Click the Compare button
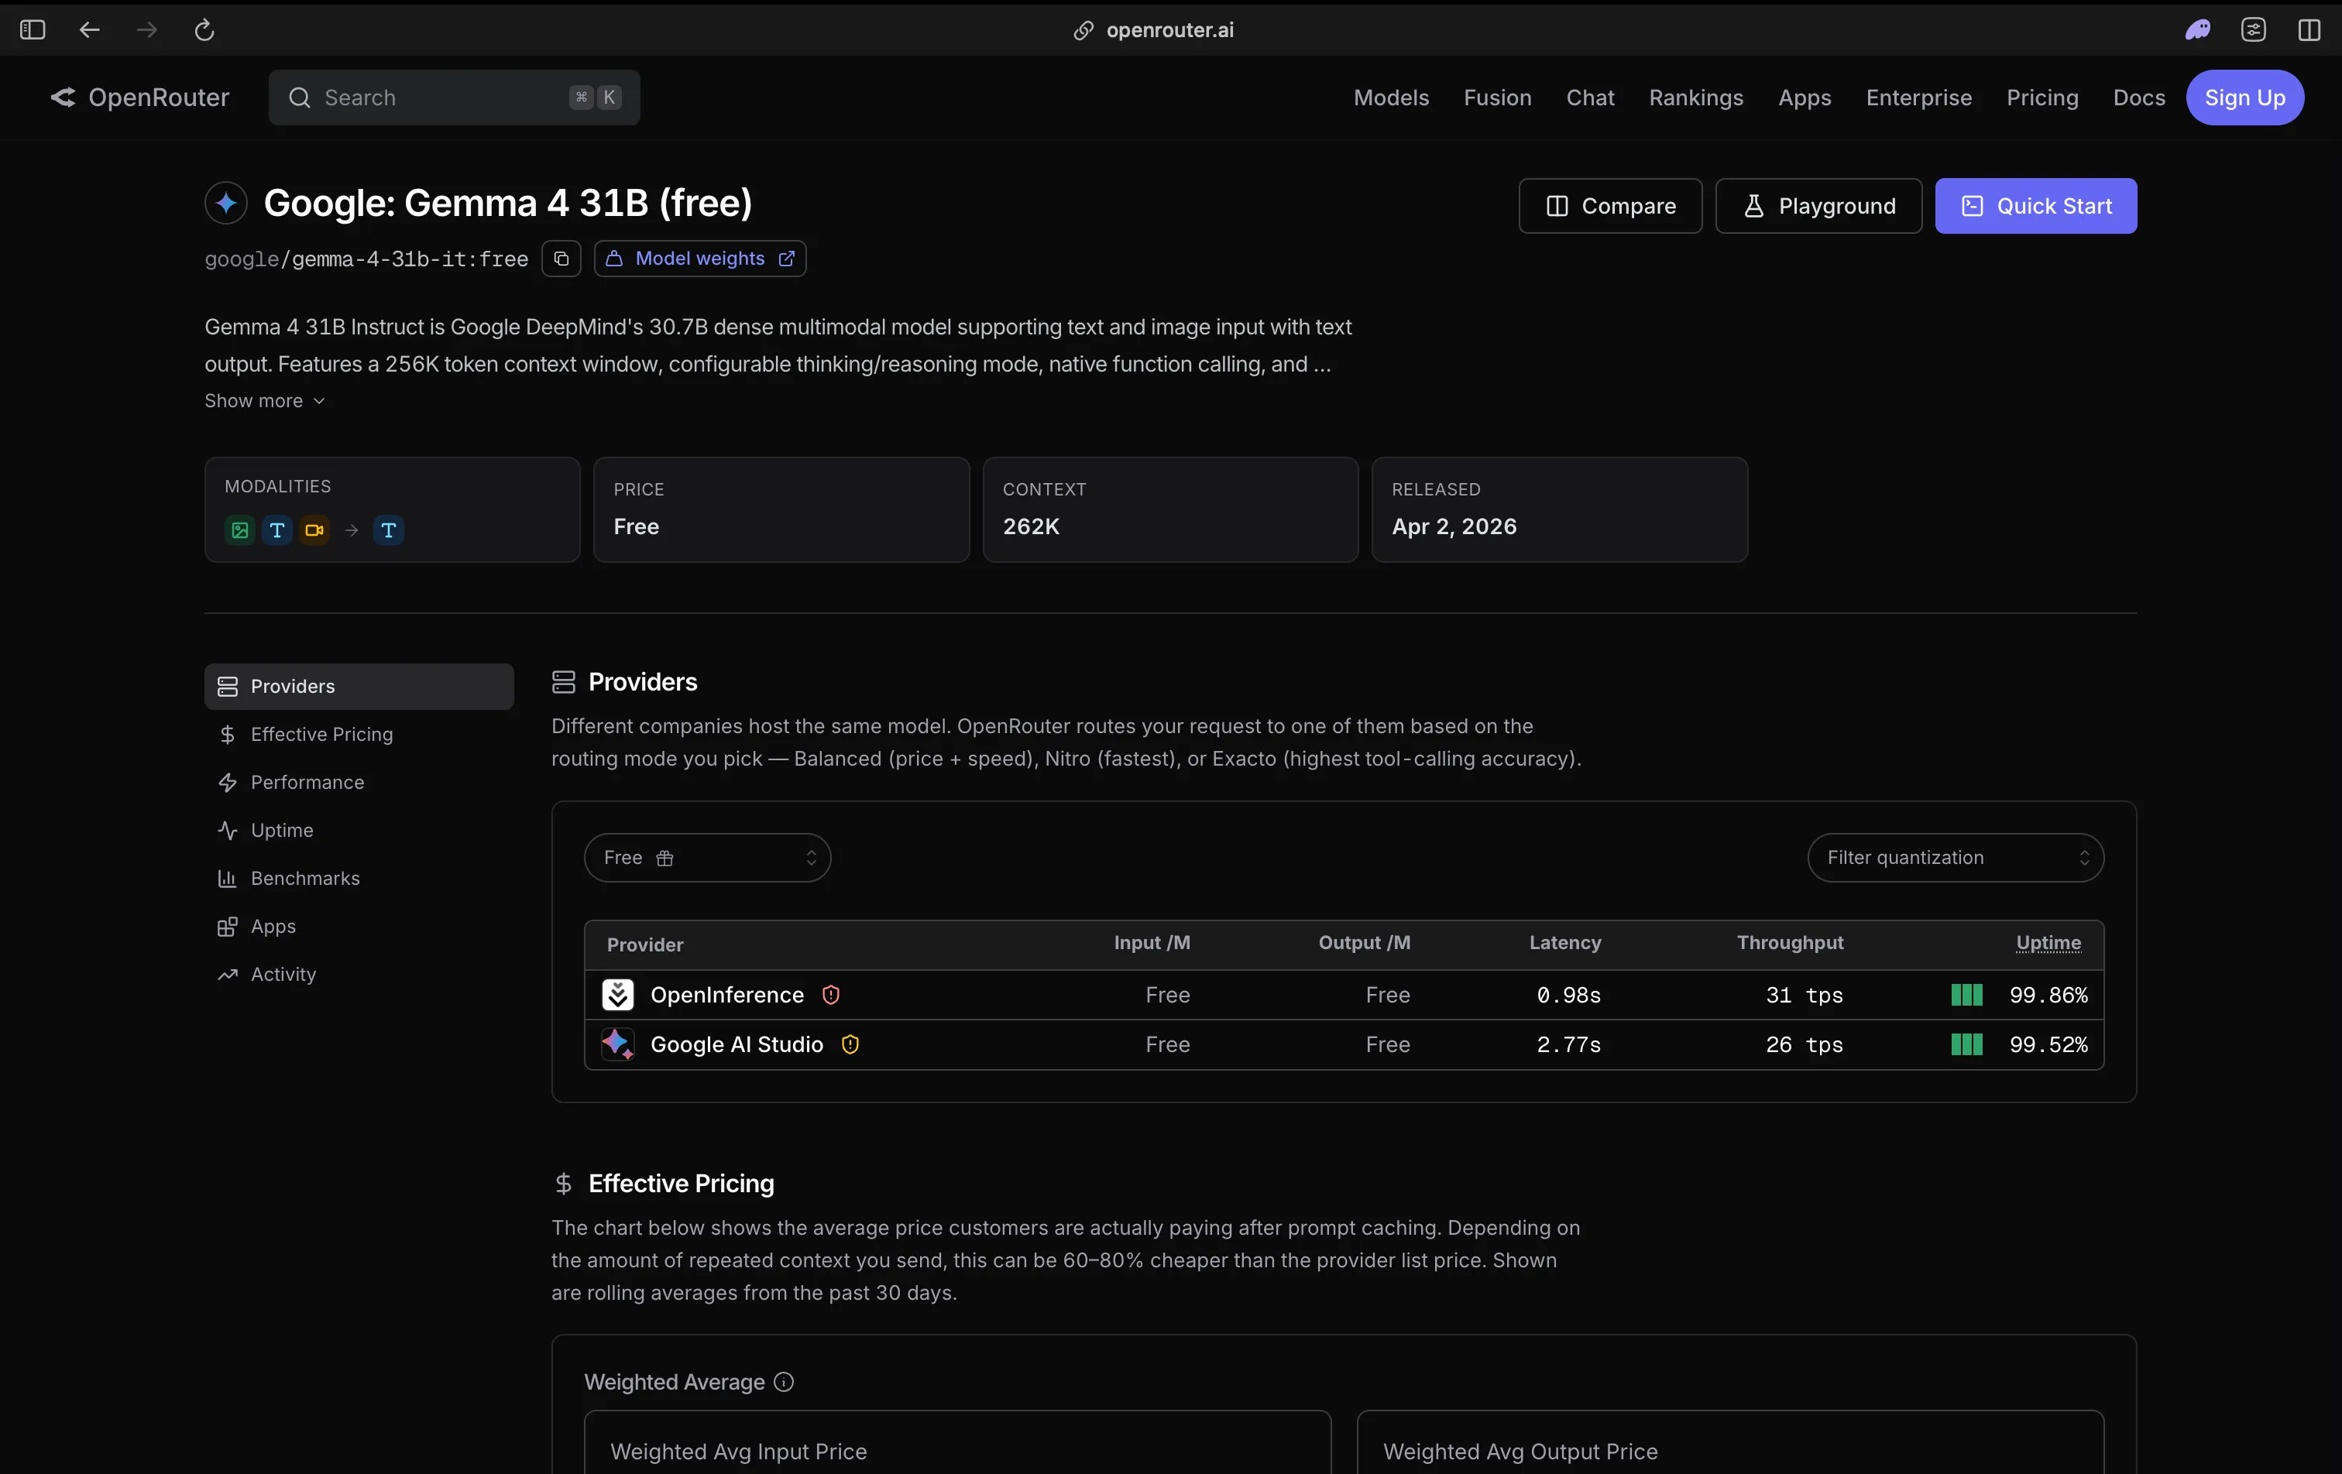The height and width of the screenshot is (1474, 2342). pyautogui.click(x=1611, y=205)
